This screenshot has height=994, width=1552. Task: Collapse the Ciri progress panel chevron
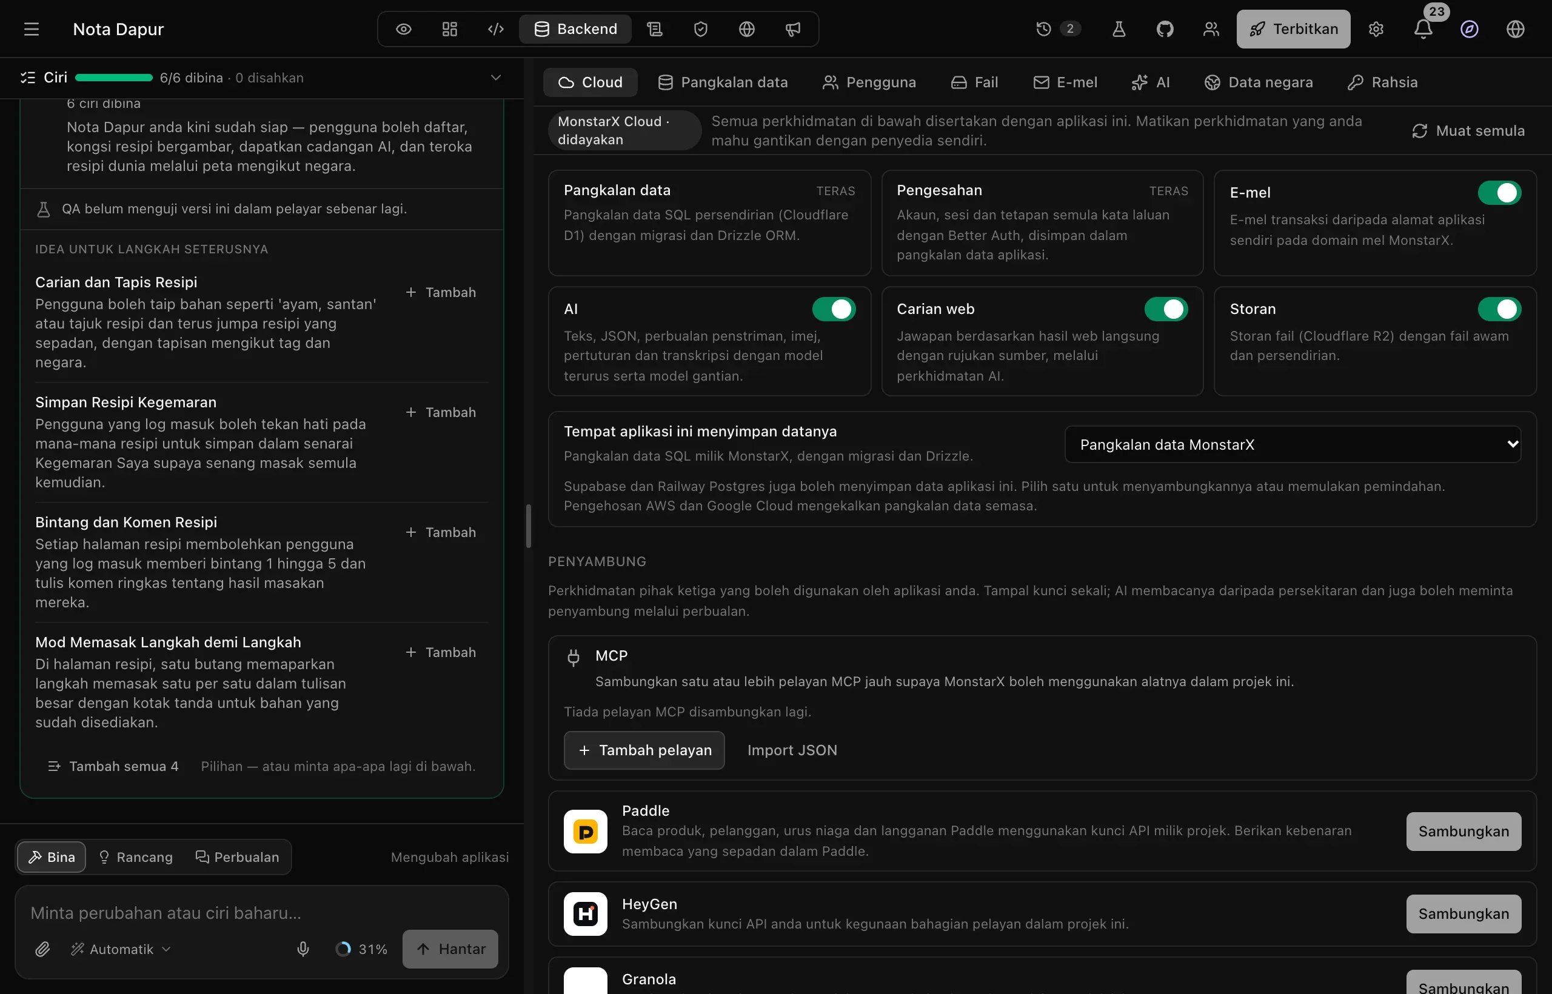pos(496,78)
